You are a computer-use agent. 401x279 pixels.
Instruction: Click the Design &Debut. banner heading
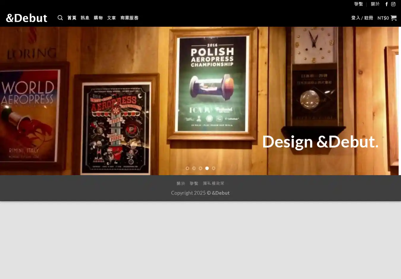tap(320, 142)
